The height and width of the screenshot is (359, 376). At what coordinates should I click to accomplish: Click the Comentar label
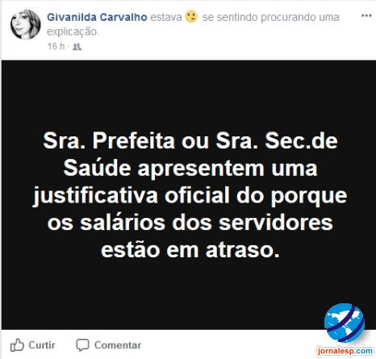point(118,345)
